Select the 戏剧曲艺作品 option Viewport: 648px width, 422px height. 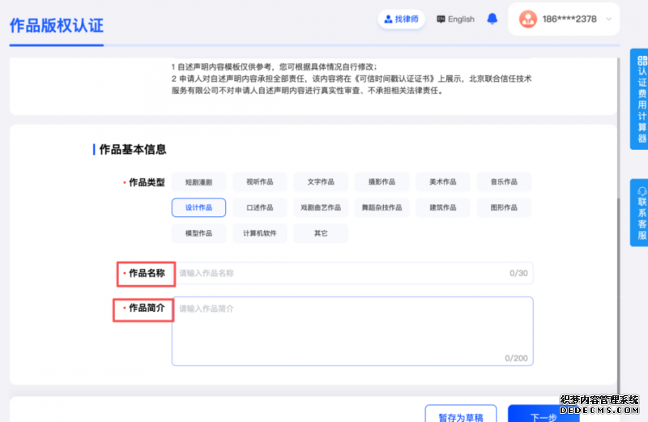[321, 207]
